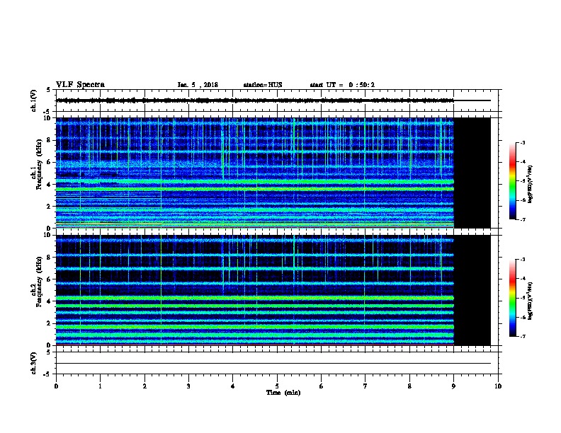Click the 'ch.1(V)' waveform axis label
561x433 pixels.
click(x=33, y=100)
